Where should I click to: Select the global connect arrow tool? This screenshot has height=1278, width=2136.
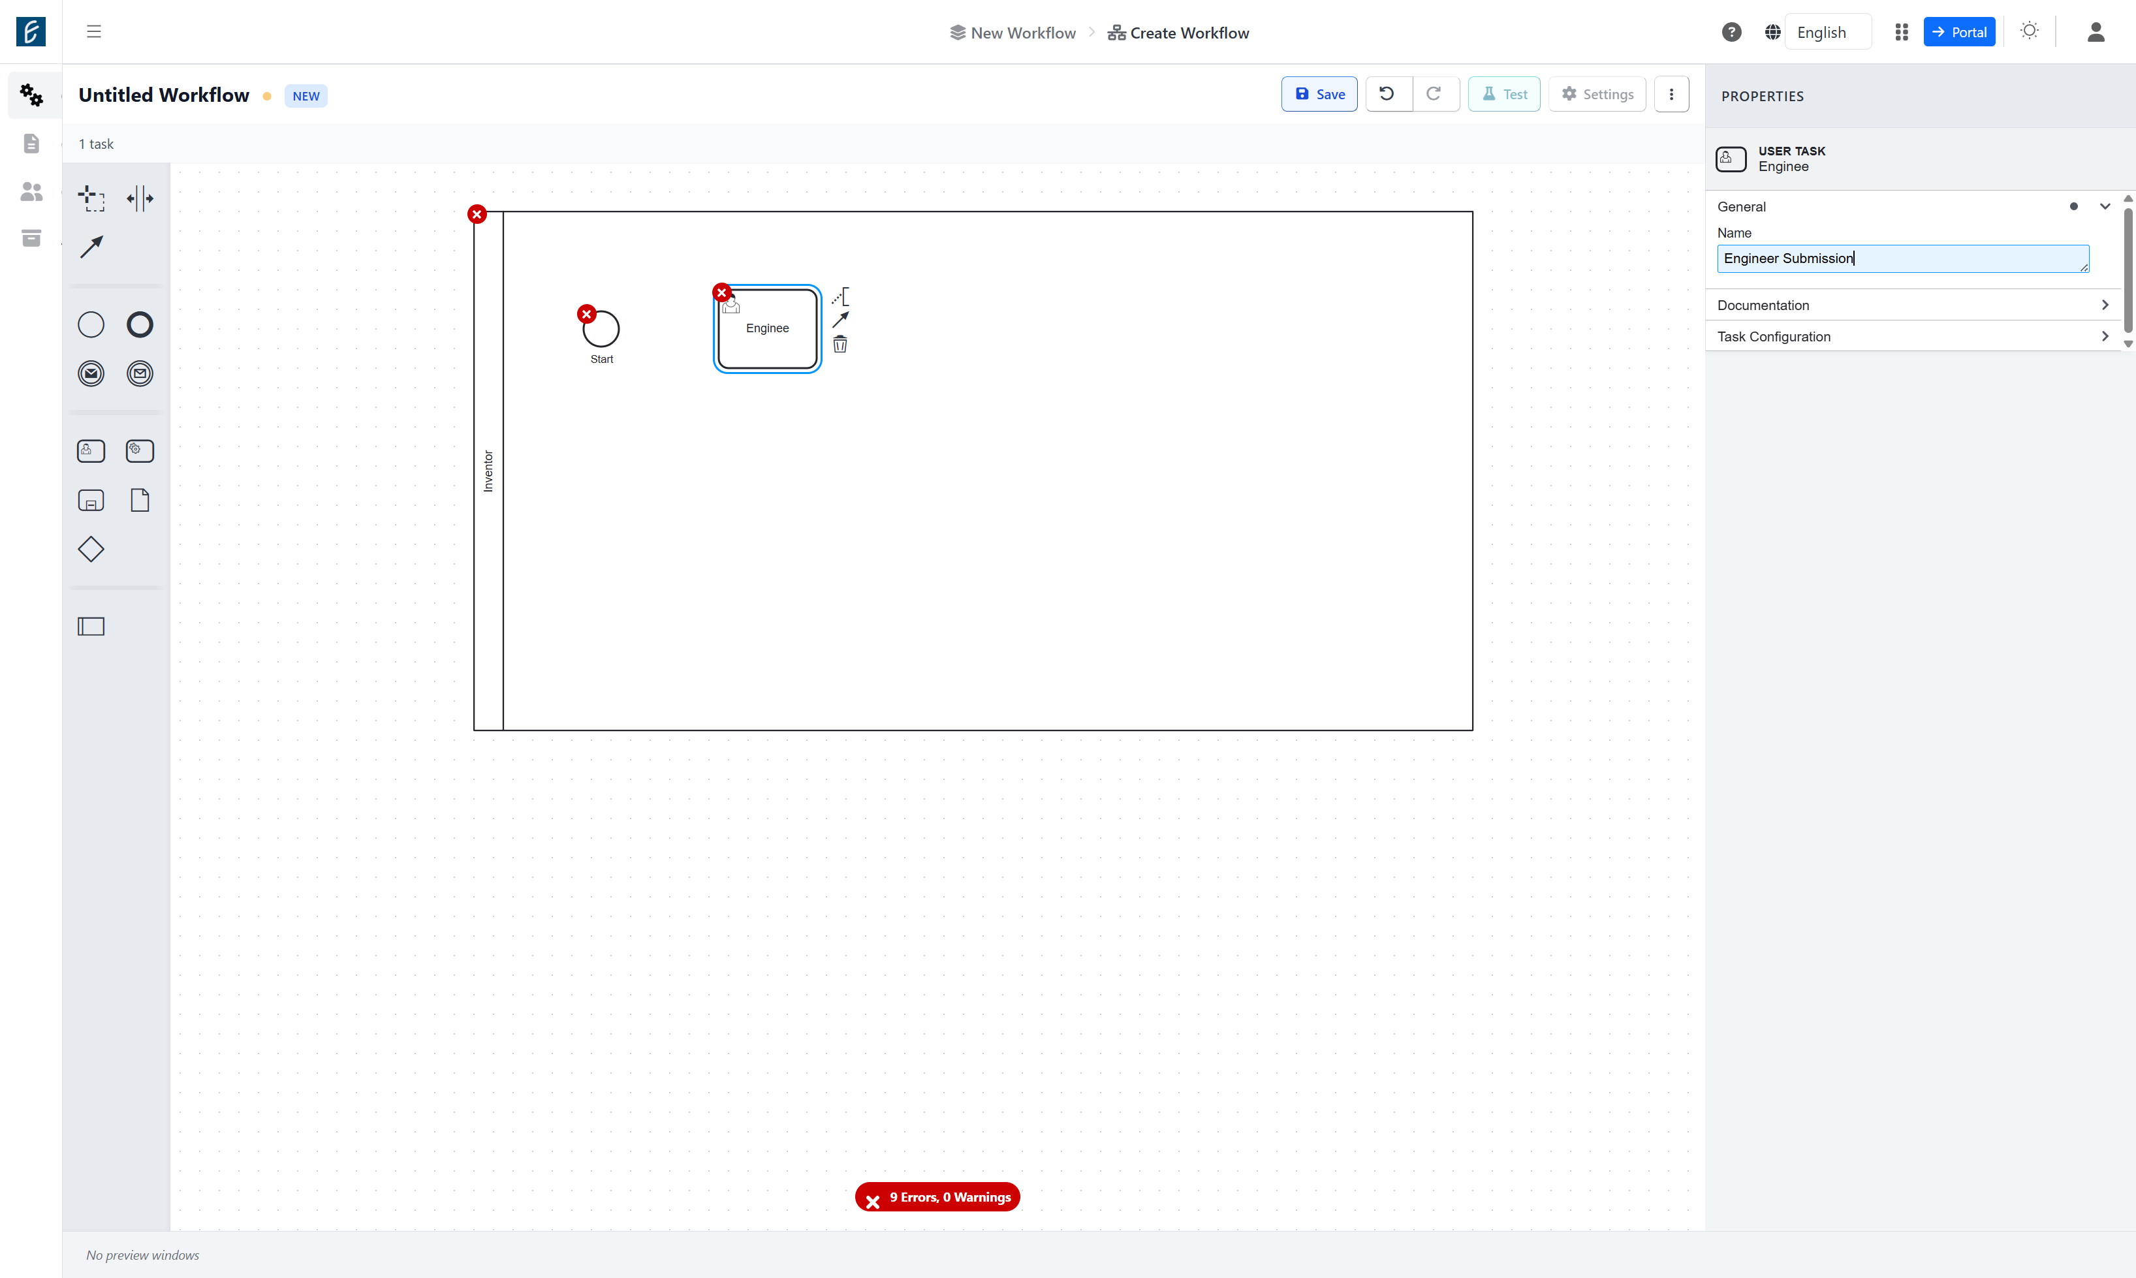tap(91, 247)
